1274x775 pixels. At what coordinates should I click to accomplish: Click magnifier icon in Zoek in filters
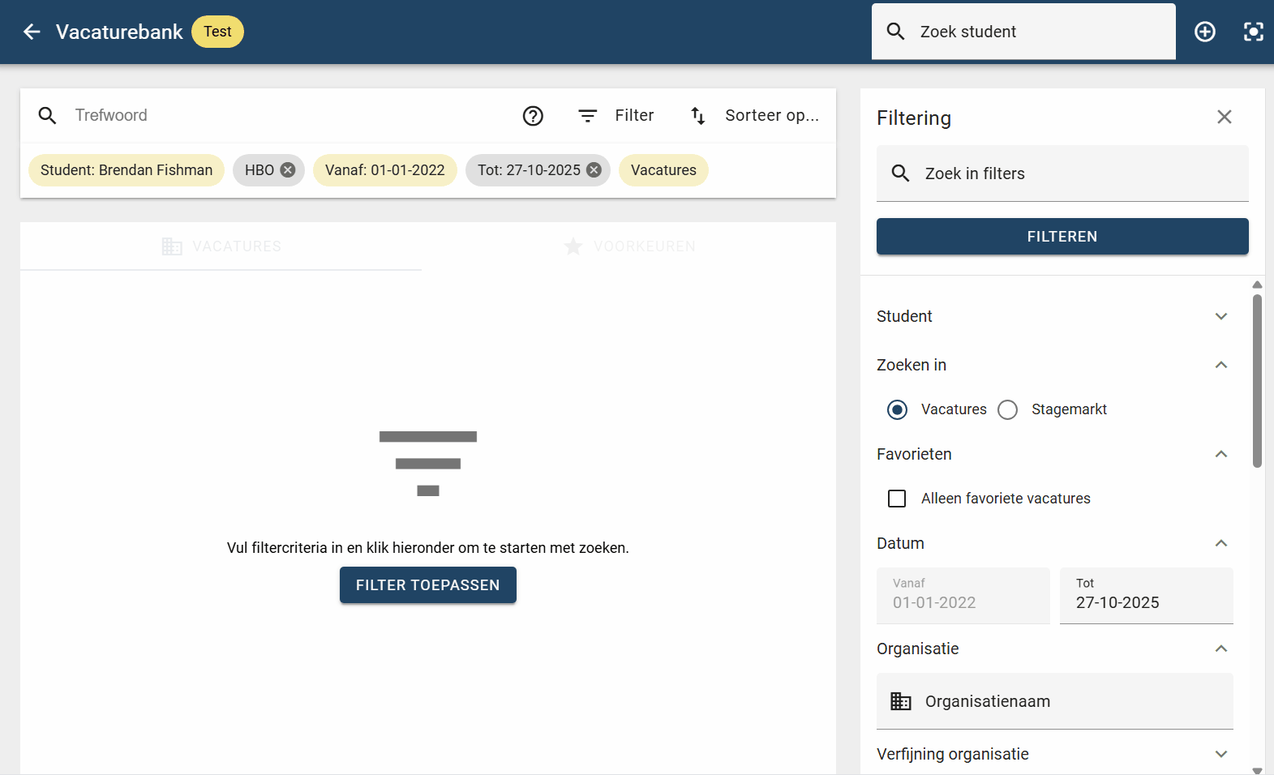pos(900,173)
